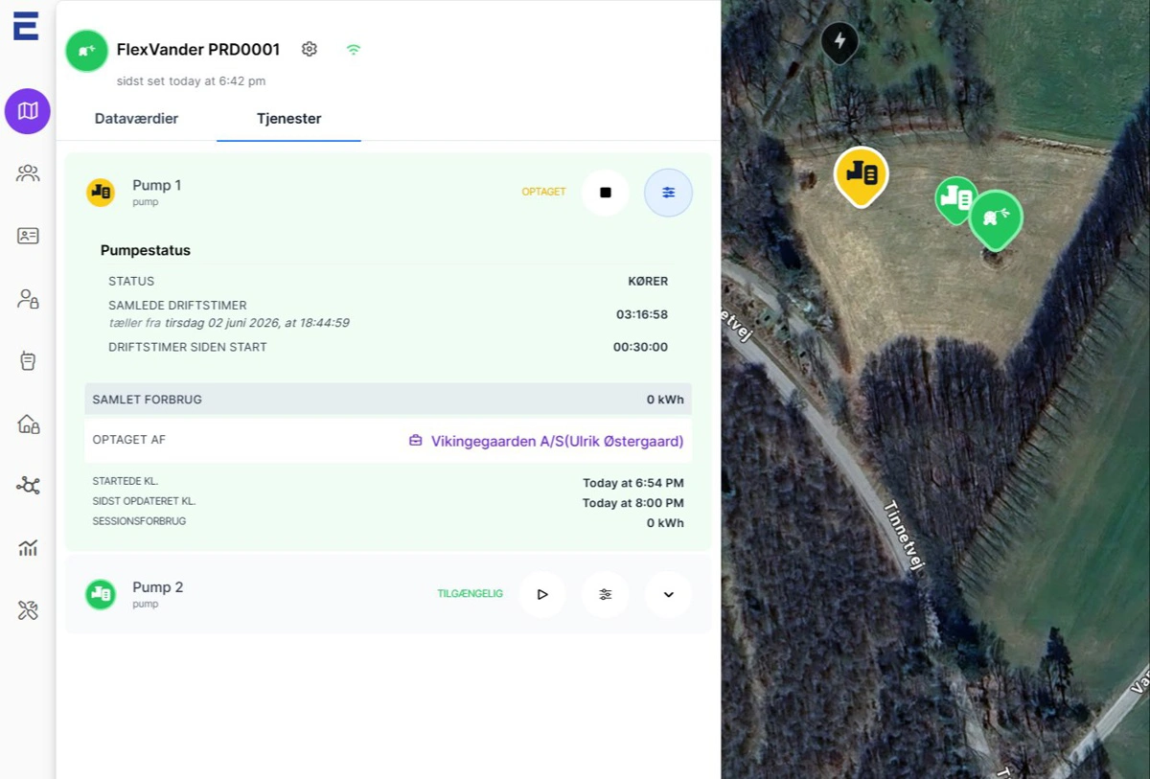This screenshot has width=1150, height=779.
Task: Open the analytics chart sidebar icon
Action: pos(28,548)
